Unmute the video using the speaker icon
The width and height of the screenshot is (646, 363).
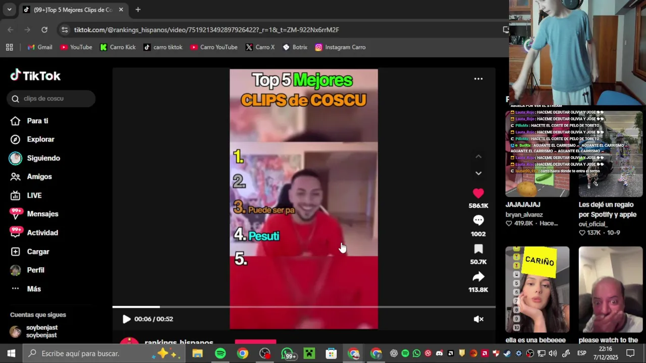478,319
